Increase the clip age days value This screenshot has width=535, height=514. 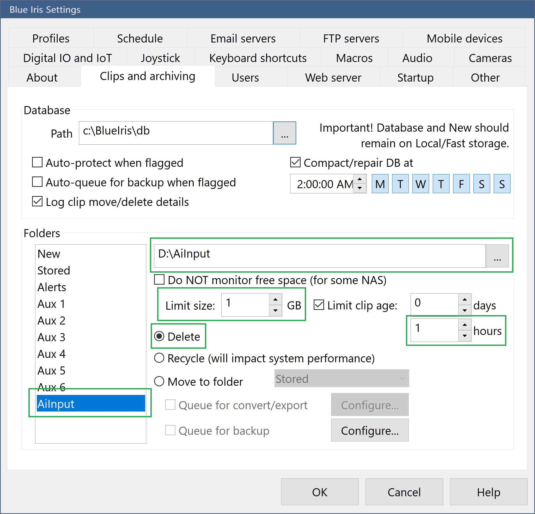pyautogui.click(x=465, y=299)
